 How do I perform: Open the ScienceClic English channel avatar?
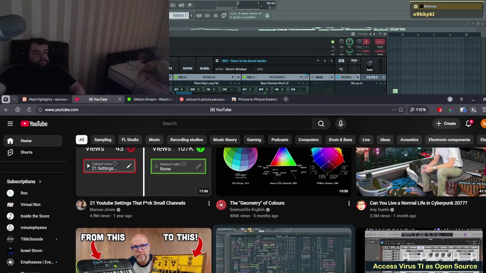tap(221, 206)
